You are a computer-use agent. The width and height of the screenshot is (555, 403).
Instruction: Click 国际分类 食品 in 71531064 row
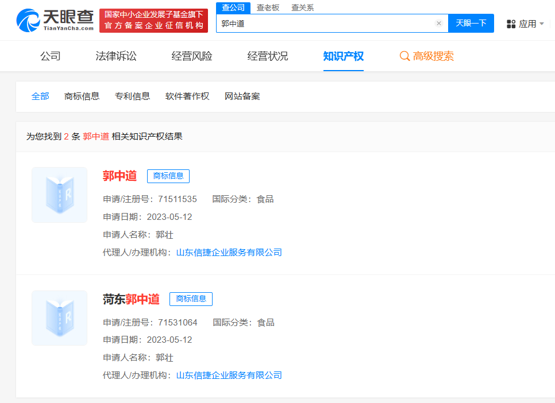[244, 322]
